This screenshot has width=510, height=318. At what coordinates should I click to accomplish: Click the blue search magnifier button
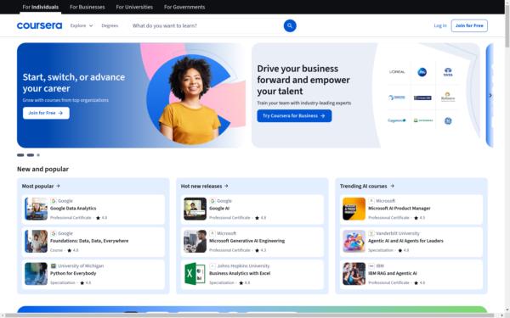290,25
